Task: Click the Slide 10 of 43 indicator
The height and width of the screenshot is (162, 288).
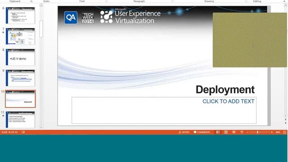Action: tap(9, 132)
